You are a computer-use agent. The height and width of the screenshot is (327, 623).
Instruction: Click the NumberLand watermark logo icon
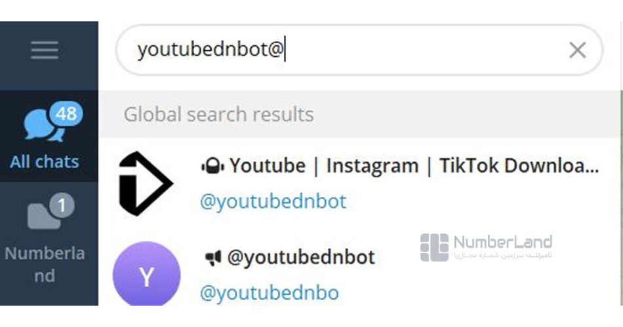(x=434, y=247)
